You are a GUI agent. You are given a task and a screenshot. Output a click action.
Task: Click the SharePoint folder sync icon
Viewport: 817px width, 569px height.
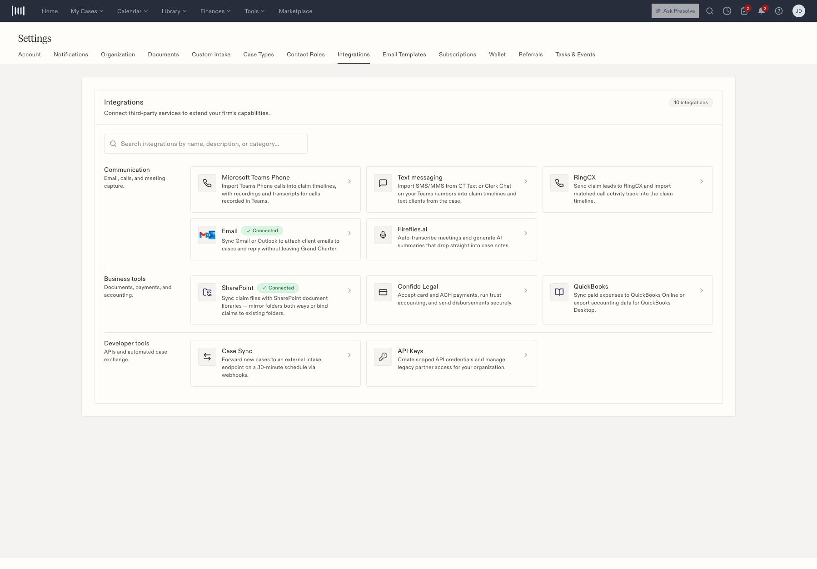[207, 292]
